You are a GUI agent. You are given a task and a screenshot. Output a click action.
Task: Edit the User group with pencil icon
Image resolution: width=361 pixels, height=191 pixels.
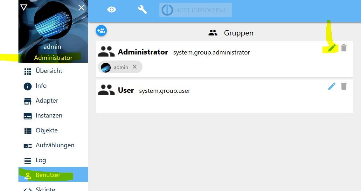332,86
